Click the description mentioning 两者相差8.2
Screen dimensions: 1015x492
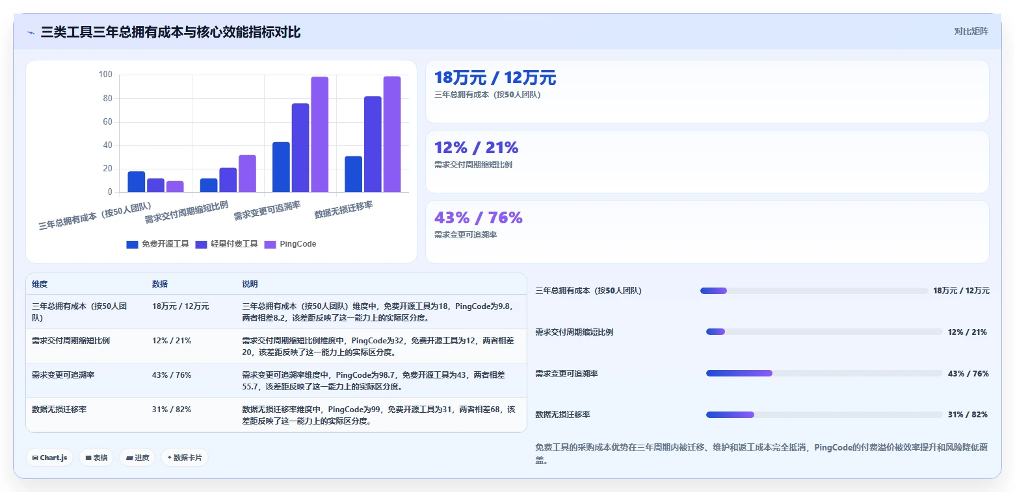pyautogui.click(x=378, y=312)
